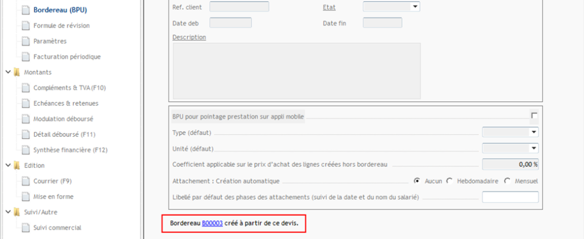Open the Unité (défaut) dropdown

pyautogui.click(x=534, y=149)
